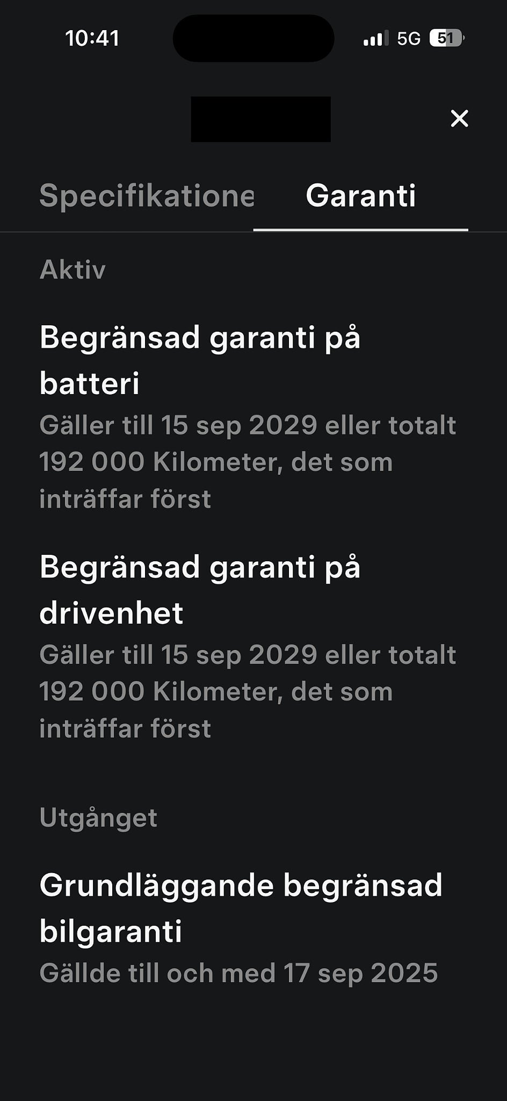Tap the Dynamic Island at the top

click(x=253, y=38)
